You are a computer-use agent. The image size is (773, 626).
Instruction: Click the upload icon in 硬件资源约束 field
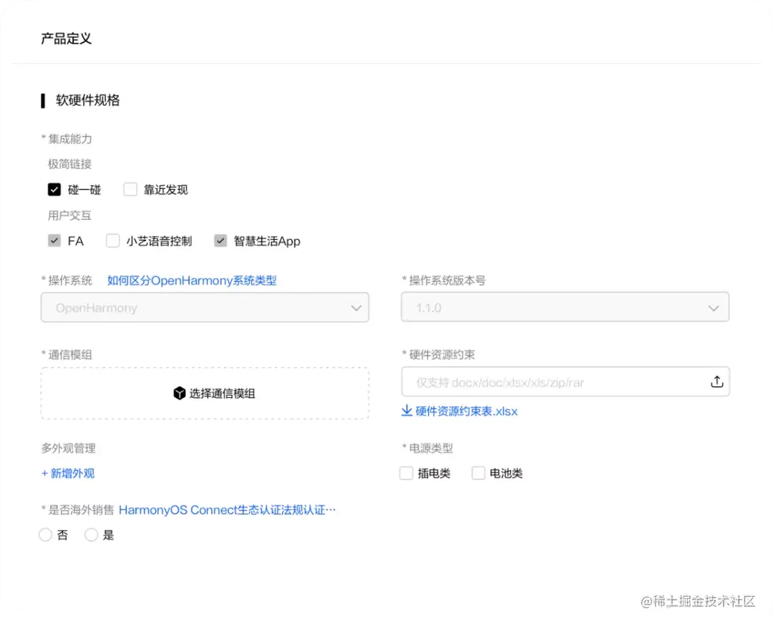[716, 381]
